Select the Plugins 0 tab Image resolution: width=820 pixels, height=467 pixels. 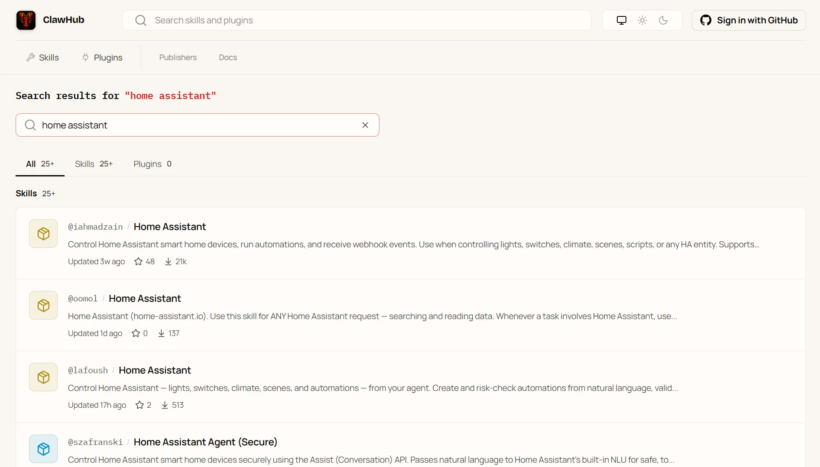coord(152,164)
